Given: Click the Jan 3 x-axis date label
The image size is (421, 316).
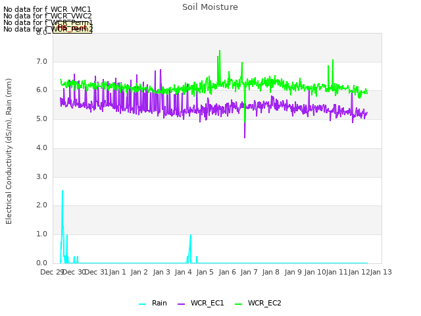Looking at the screenshot, I should point(161,272).
